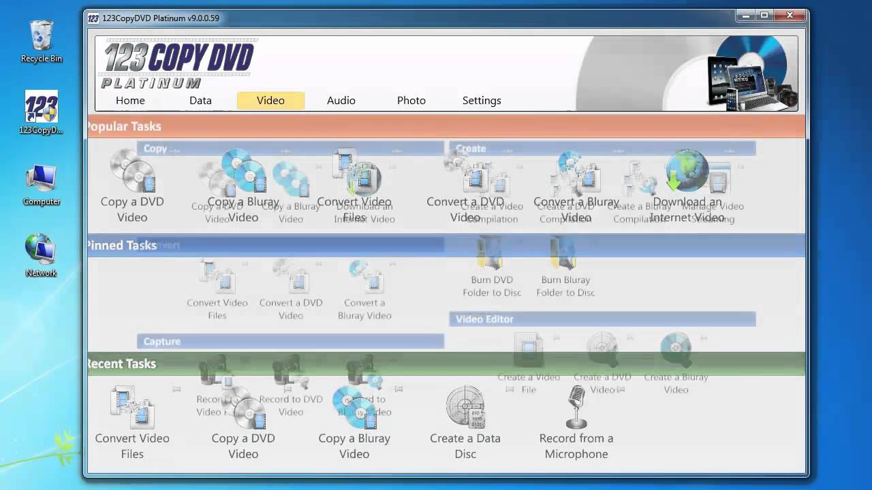Viewport: 872px width, 490px height.
Task: Choose Burn Bluray Folder to Disc
Action: pos(565,267)
